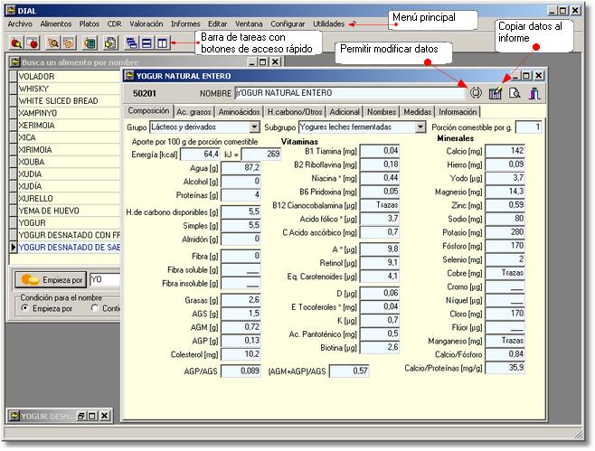Cascade windows using the toolbar icon
Viewport: 595px width, 451px height.
pyautogui.click(x=132, y=42)
